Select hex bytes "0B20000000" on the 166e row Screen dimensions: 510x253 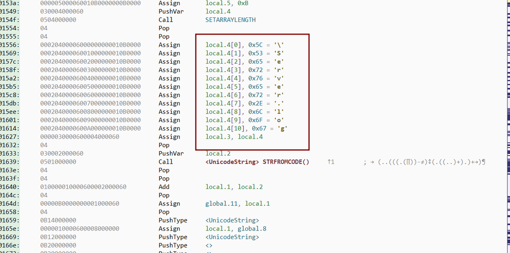point(58,245)
